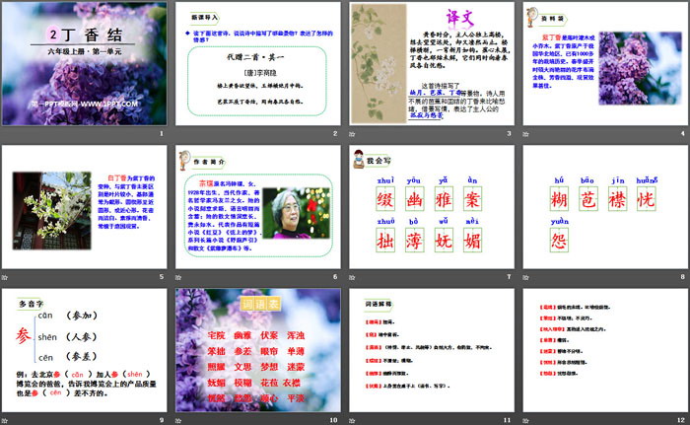The width and height of the screenshot is (690, 425).
Task: Click the slide number 1 label
Action: click(162, 133)
